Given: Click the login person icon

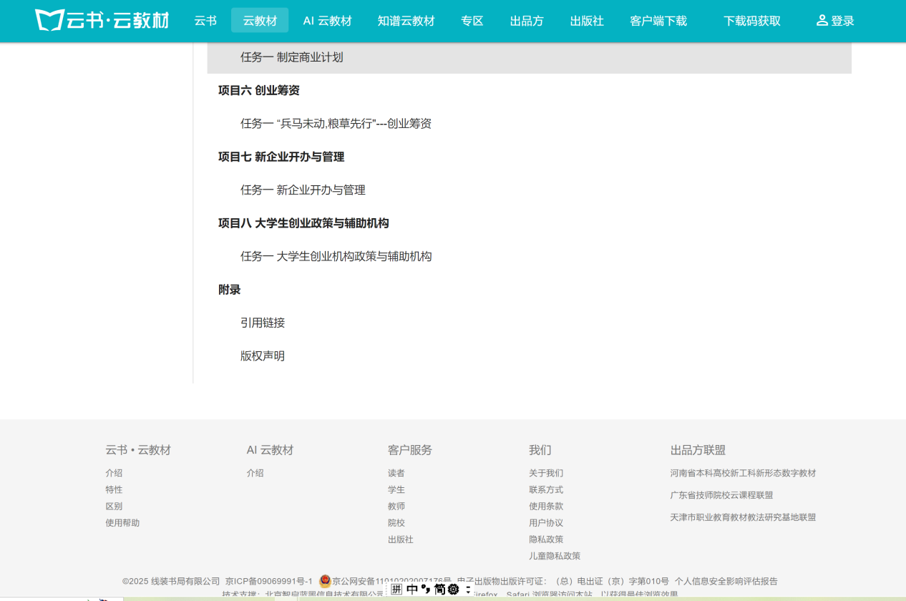Looking at the screenshot, I should 822,20.
